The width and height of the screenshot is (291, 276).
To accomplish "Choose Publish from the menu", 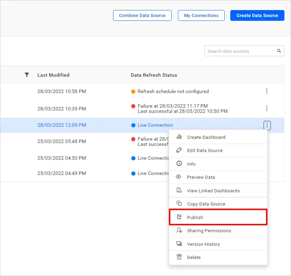I will point(218,217).
